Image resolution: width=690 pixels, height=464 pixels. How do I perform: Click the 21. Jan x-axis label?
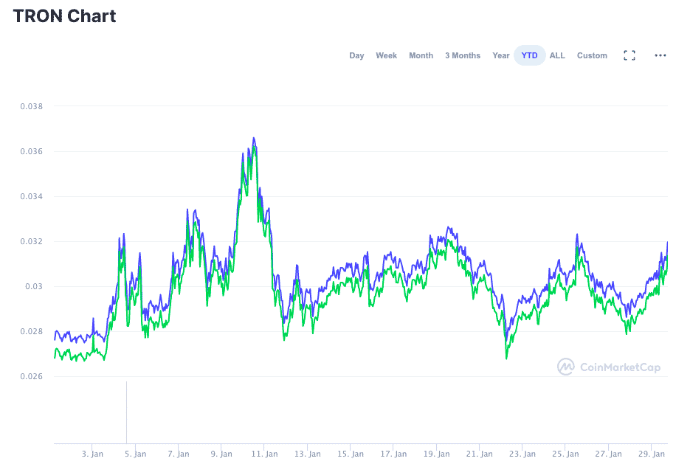pos(480,454)
